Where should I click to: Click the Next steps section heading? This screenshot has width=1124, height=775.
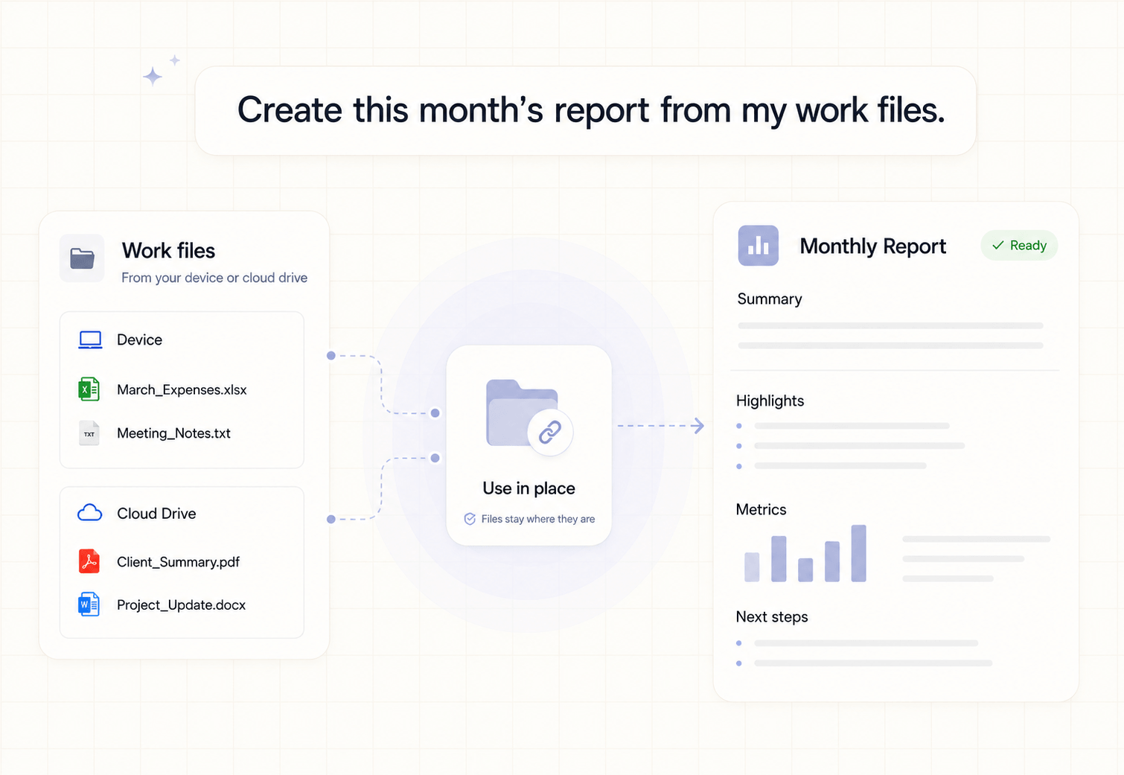pyautogui.click(x=772, y=617)
